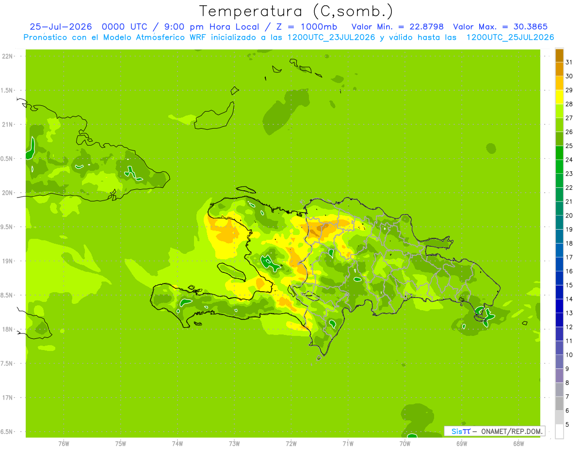Click the "1.5N" latitude axis label
Image resolution: width=582 pixels, height=450 pixels.
(7, 90)
